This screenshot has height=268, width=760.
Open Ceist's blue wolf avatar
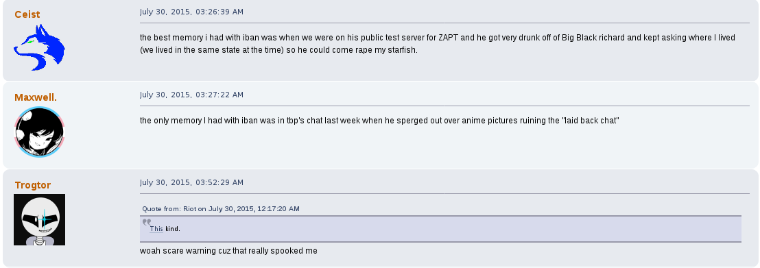[39, 47]
